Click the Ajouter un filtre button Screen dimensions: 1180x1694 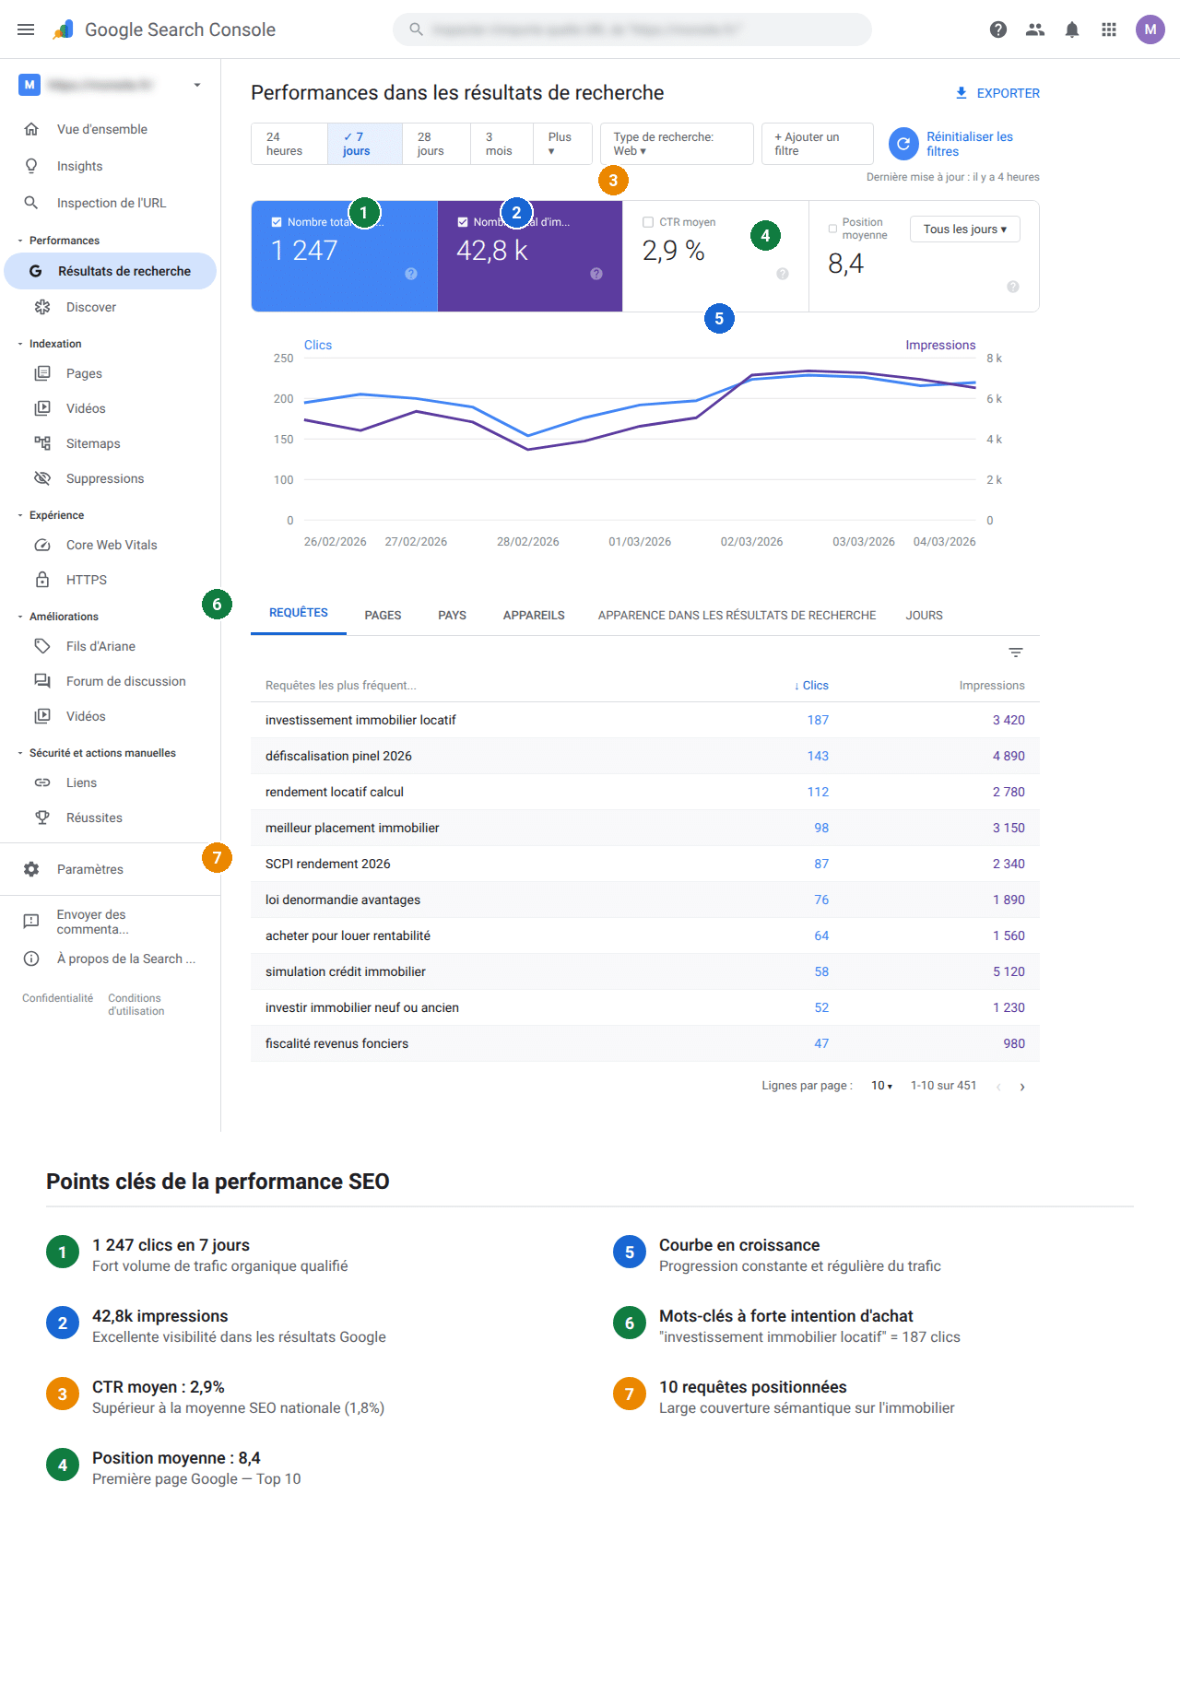[x=817, y=144]
